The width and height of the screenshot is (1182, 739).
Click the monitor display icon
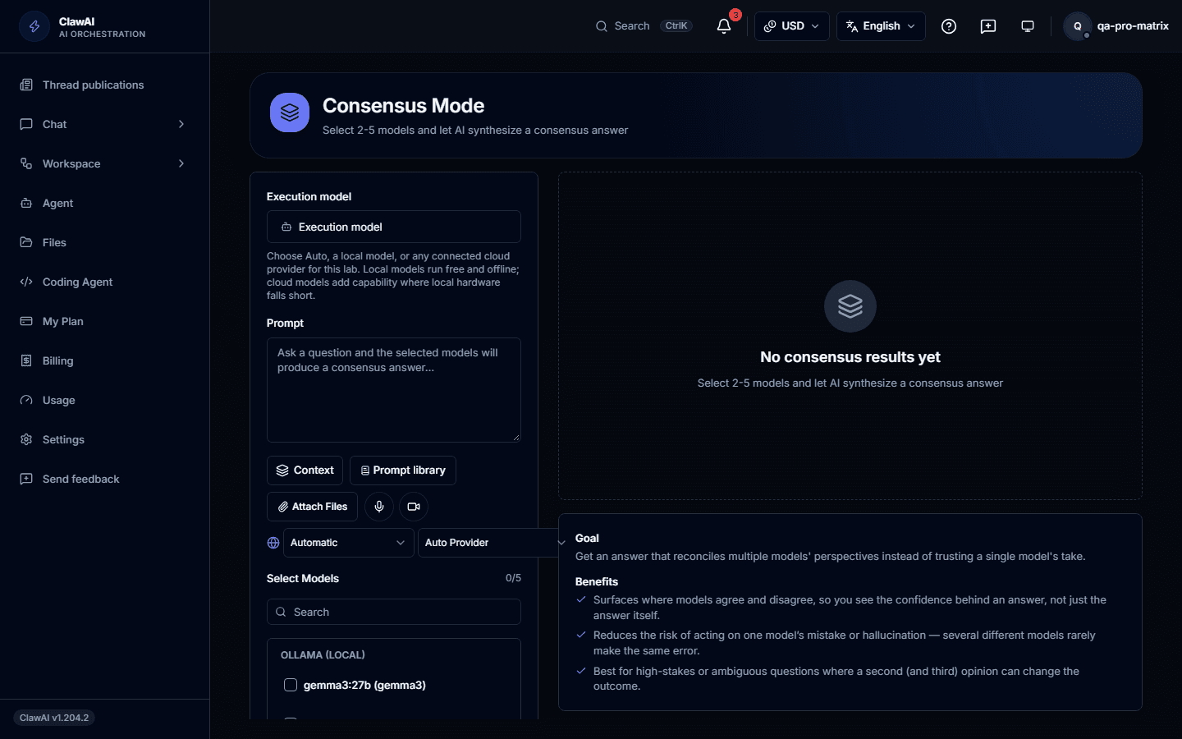(x=1028, y=26)
